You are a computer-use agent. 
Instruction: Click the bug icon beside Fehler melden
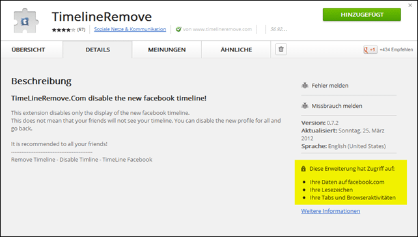(x=305, y=85)
